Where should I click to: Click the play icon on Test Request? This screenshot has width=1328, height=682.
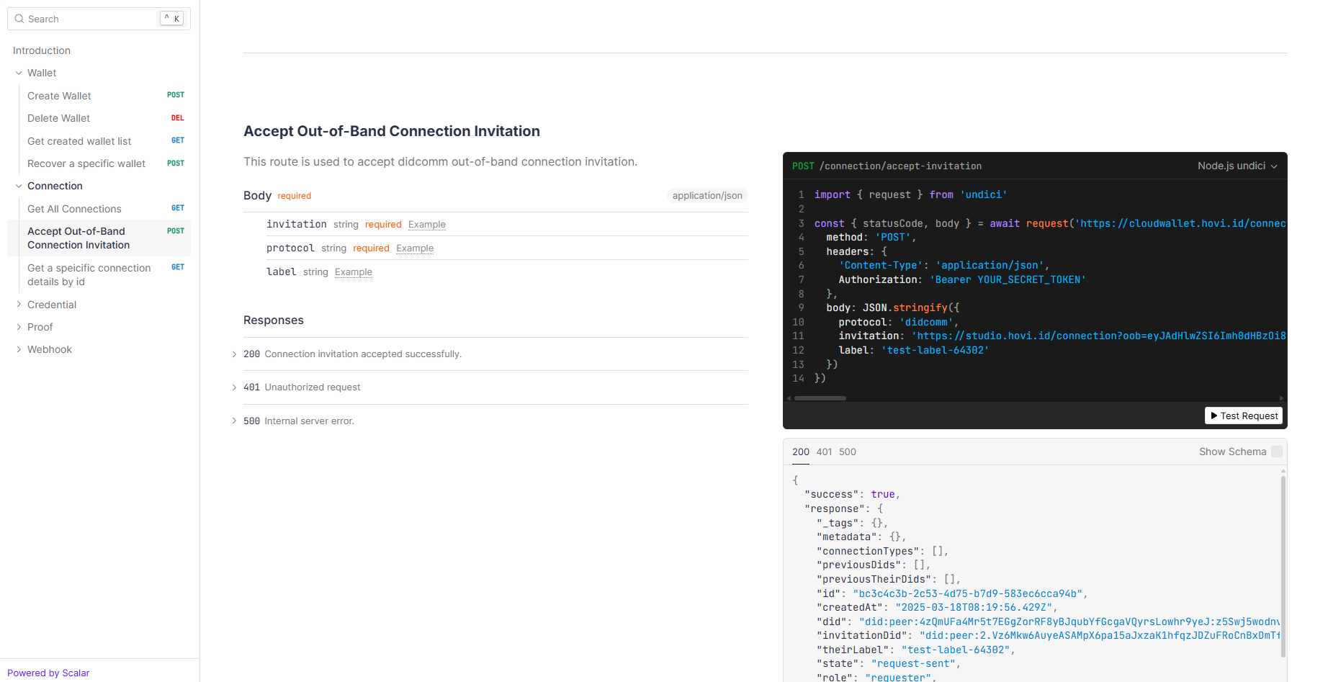coord(1214,416)
